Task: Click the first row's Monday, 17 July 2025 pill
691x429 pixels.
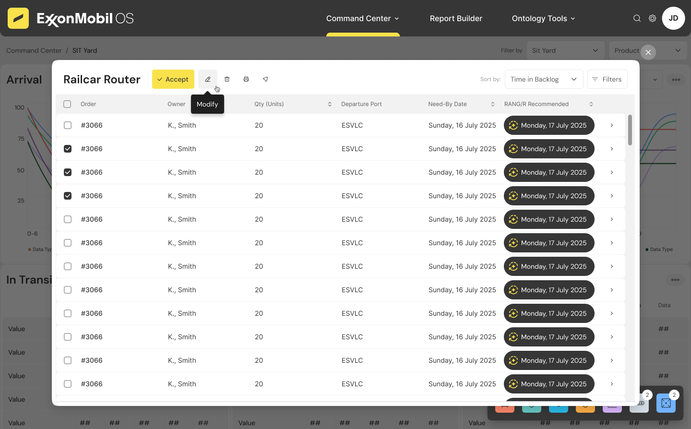Action: [x=549, y=125]
